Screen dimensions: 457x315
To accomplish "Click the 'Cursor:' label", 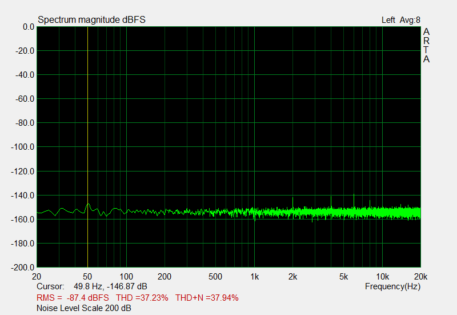I will point(50,286).
